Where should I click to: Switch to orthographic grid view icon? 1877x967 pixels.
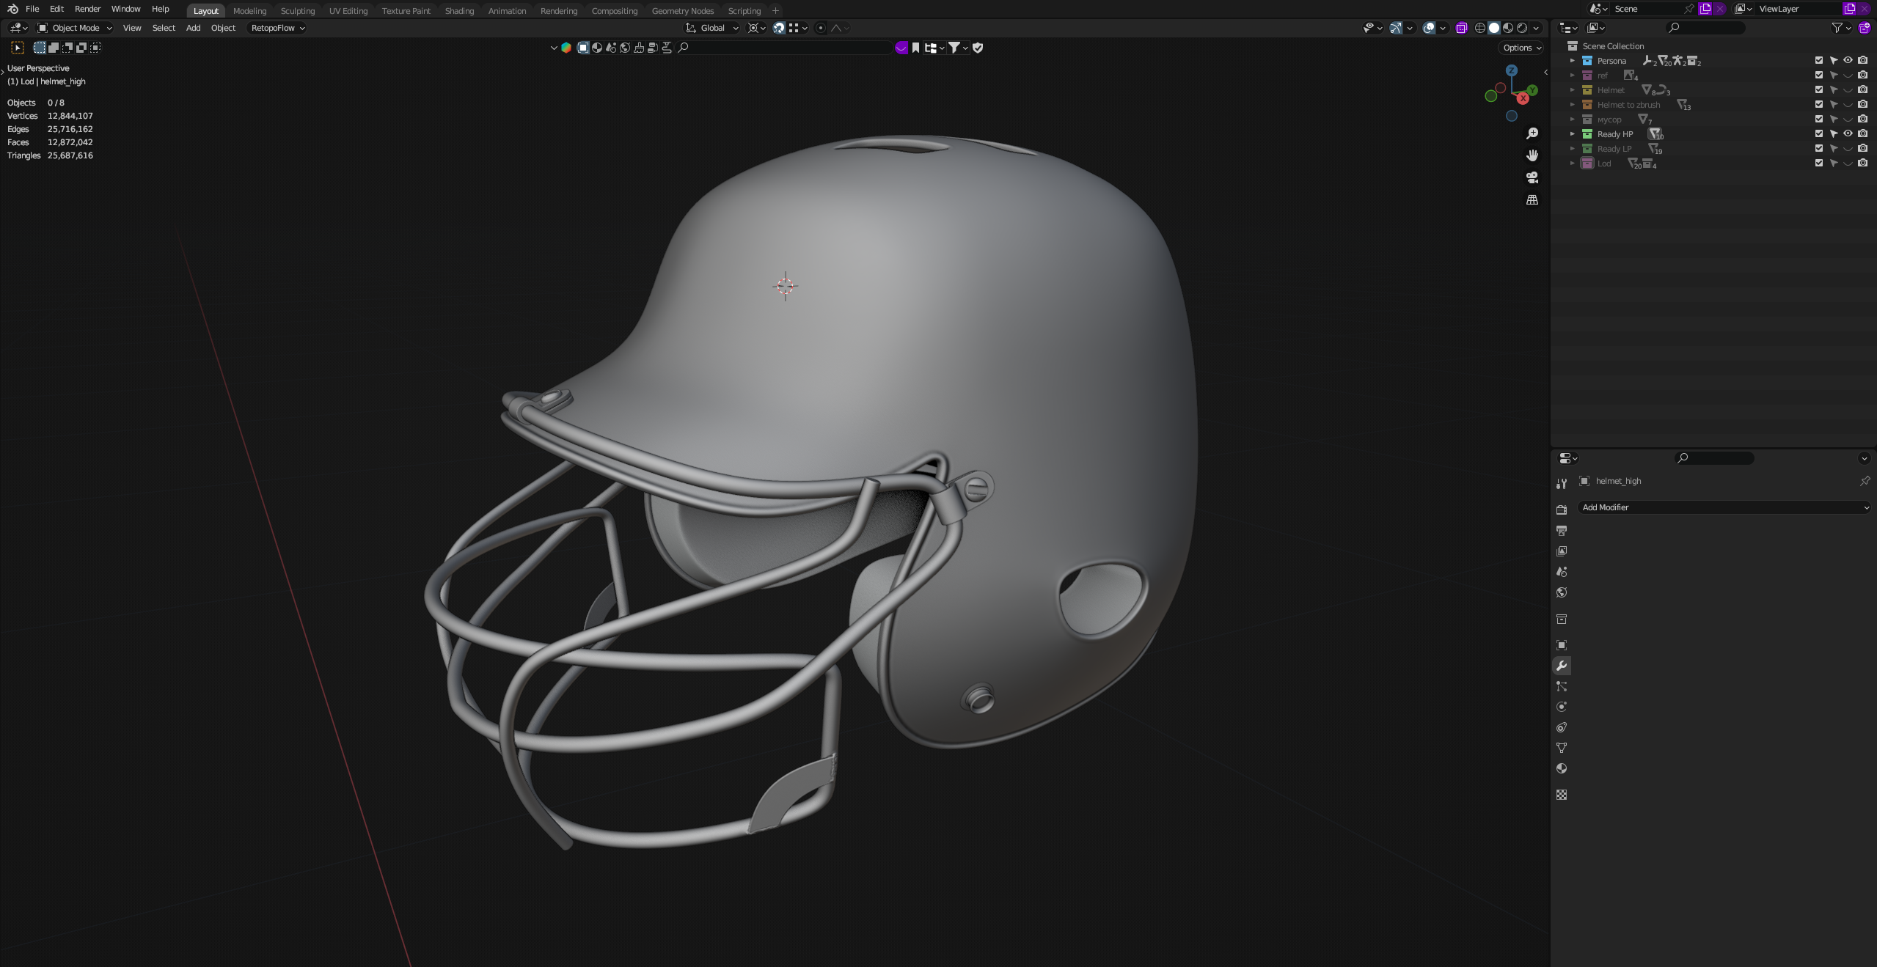[x=1532, y=199]
